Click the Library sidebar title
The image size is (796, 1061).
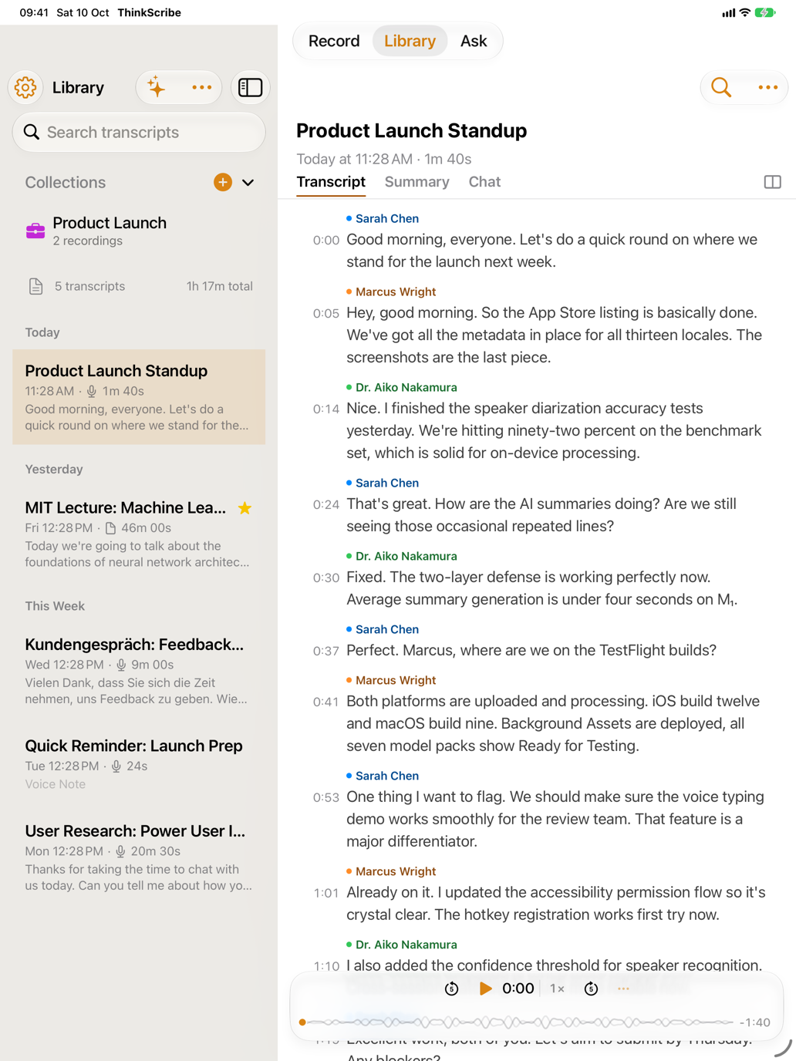pos(78,87)
